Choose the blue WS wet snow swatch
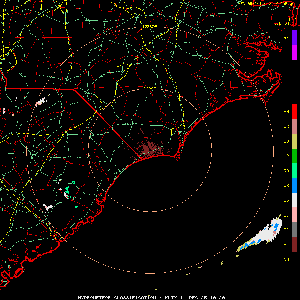 point(294,185)
